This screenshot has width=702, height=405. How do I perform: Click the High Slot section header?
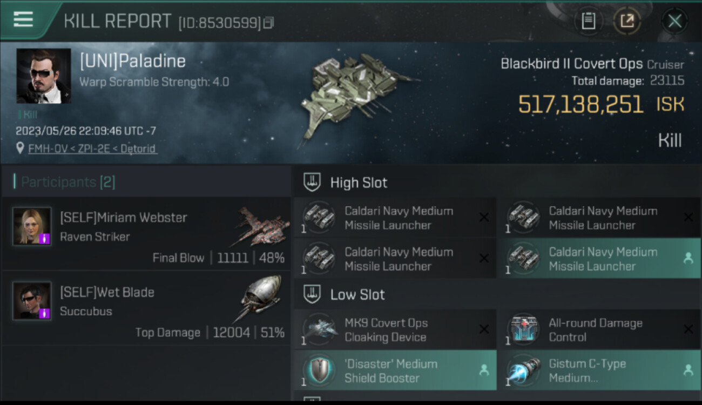tap(497, 183)
